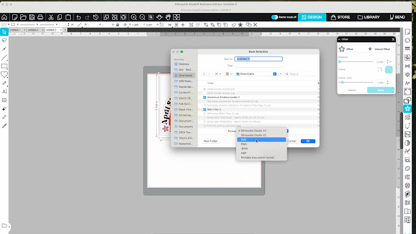Click OK in Save Selection dialog
This screenshot has width=416, height=234.
307,141
